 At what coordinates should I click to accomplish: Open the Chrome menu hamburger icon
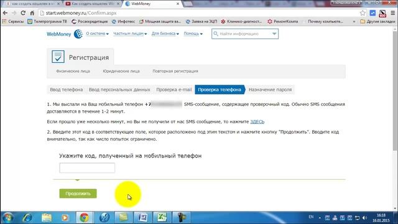[x=392, y=13]
